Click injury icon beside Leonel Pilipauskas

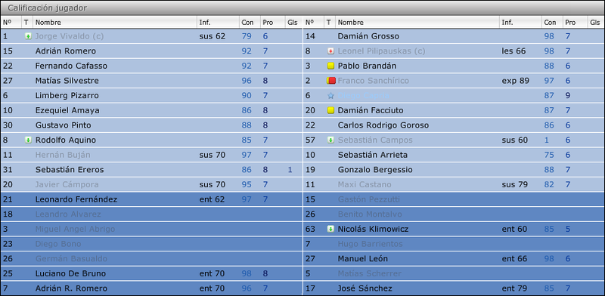coord(330,51)
